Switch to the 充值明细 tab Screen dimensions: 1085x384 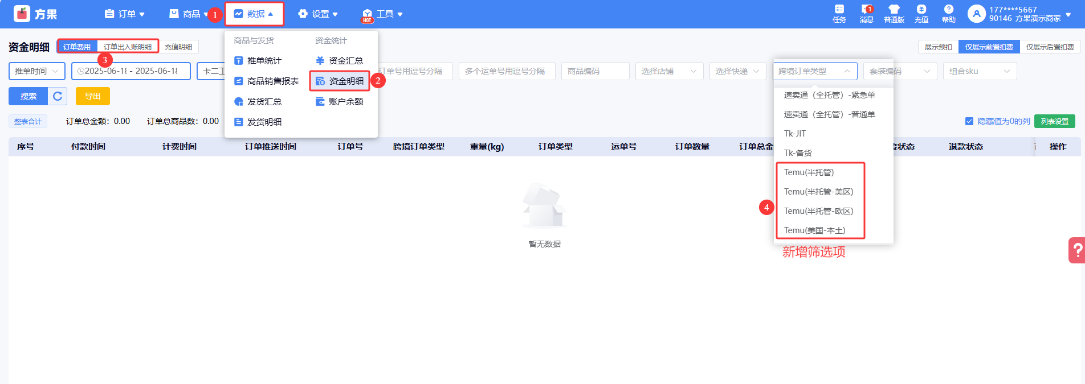click(178, 47)
